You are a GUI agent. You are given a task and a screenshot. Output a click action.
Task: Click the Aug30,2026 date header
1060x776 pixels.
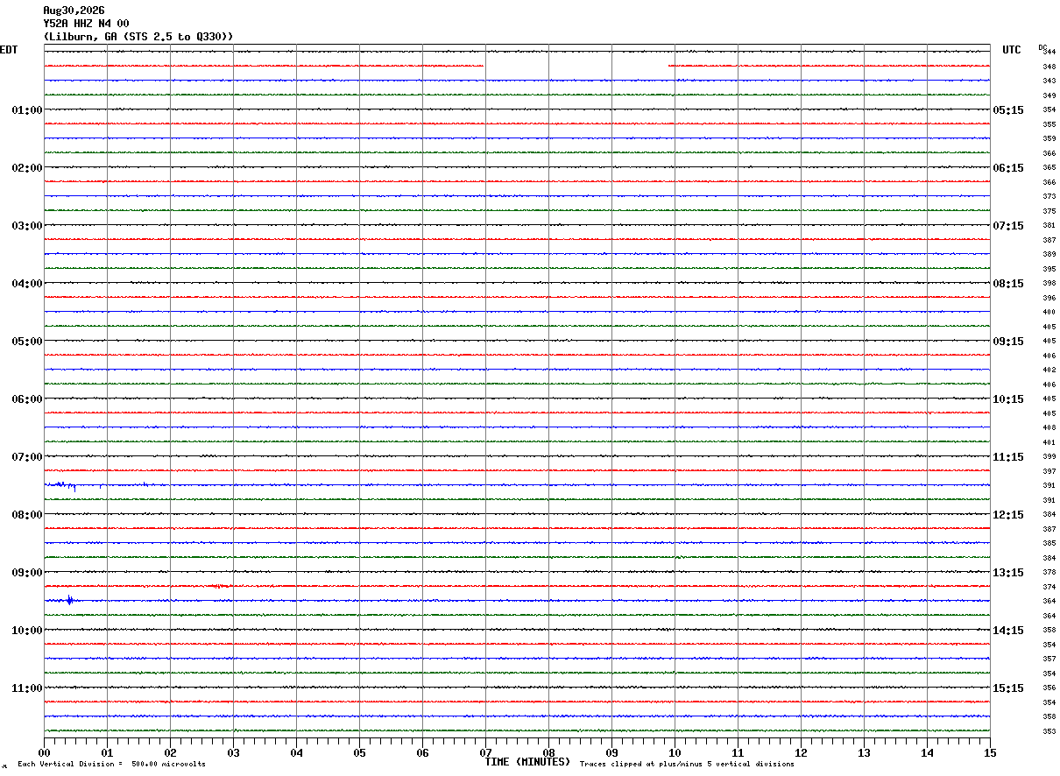click(74, 11)
